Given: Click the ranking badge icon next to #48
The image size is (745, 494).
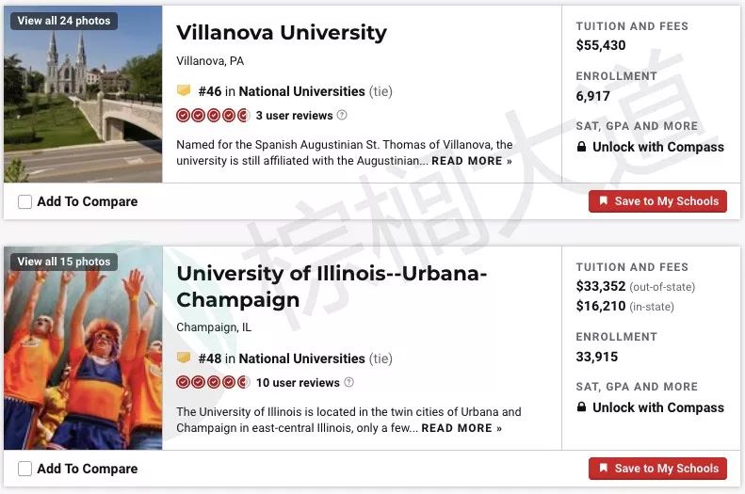Looking at the screenshot, I should [x=184, y=358].
